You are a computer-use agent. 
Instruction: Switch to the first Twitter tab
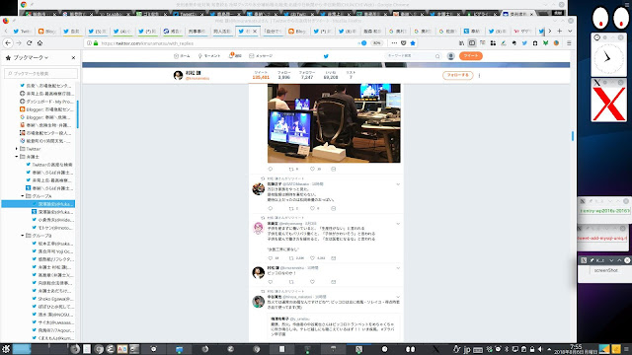[22, 31]
